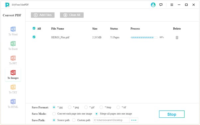Image resolution: width=200 pixels, height=125 pixels.
Task: Stop the conversion with the Stop button
Action: point(172,114)
